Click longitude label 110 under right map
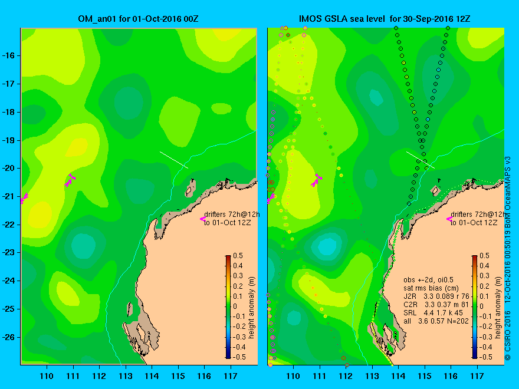 [x=293, y=376]
